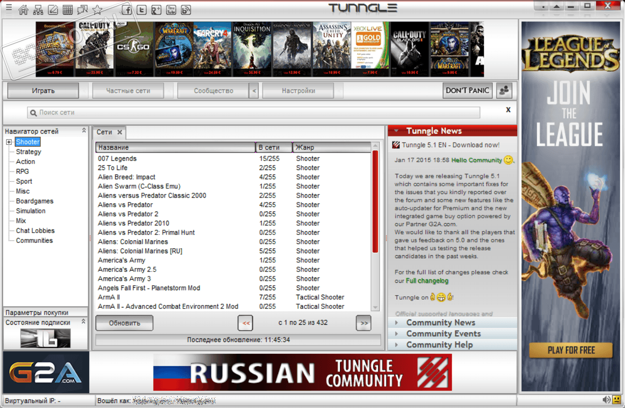The height and width of the screenshot is (408, 625).
Task: Select the Сети tab
Action: pyautogui.click(x=104, y=132)
